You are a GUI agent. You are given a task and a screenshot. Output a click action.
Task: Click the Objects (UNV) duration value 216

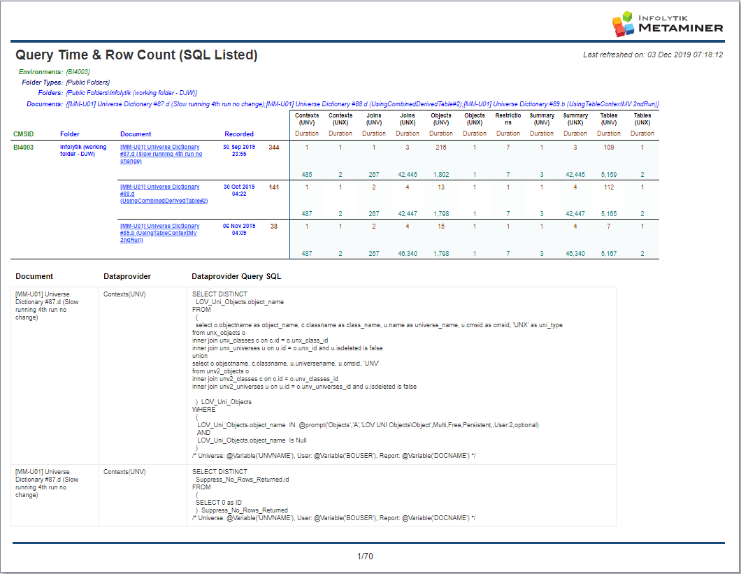[441, 148]
